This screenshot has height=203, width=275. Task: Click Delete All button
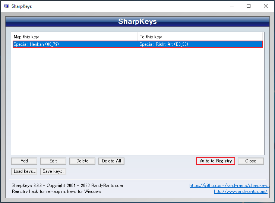[x=111, y=161]
